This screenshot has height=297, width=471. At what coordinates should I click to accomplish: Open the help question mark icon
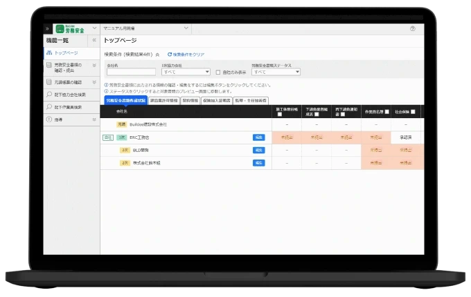(413, 28)
